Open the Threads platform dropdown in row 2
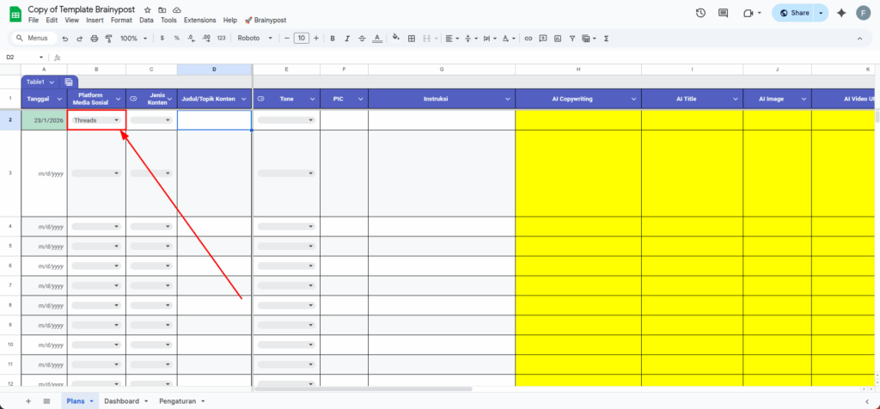880x409 pixels. pos(116,120)
